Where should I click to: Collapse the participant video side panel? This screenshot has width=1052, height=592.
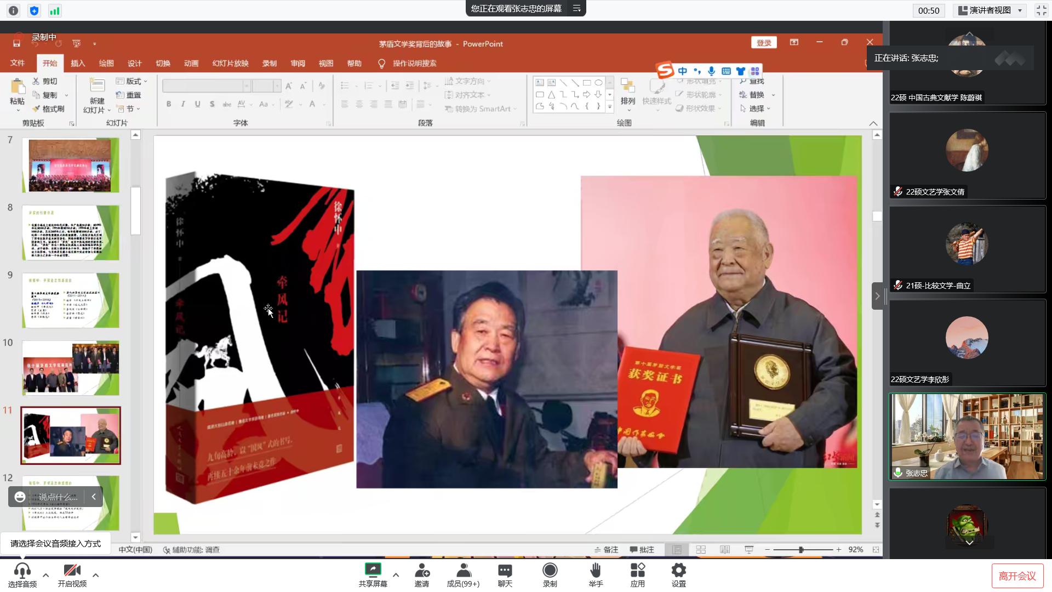(877, 296)
